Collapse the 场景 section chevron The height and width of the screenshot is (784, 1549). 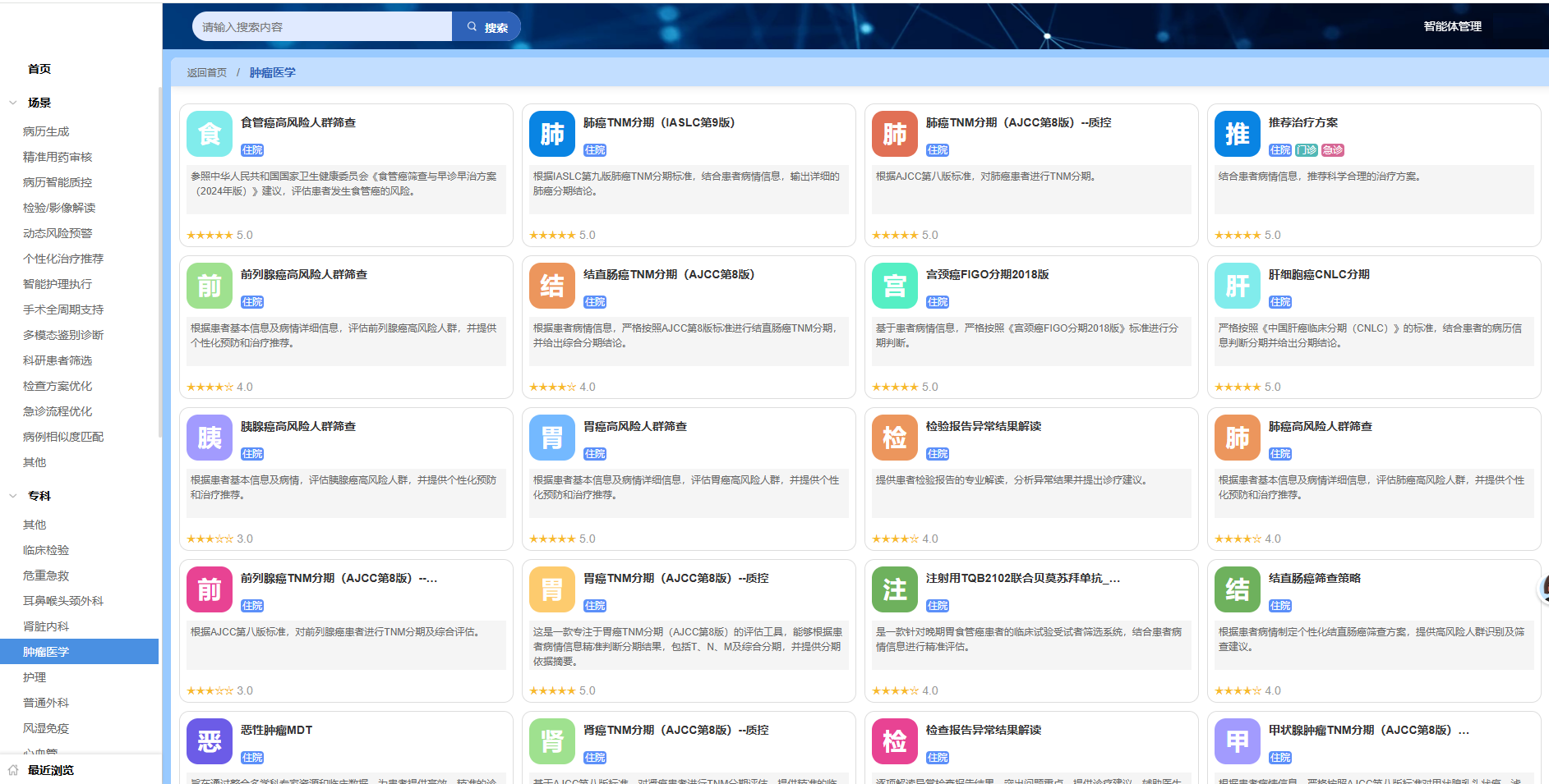[x=12, y=103]
